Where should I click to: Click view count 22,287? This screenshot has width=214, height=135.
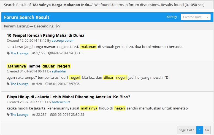click(x=41, y=115)
